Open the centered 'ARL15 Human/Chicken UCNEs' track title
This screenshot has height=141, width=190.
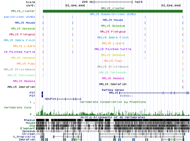click(x=112, y=14)
